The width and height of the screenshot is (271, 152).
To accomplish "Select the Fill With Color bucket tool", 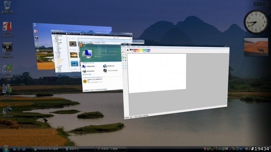I will 125,52.
